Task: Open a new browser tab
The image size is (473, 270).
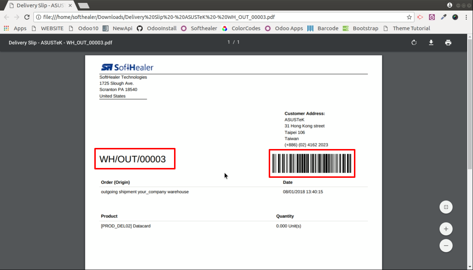Action: [x=84, y=5]
